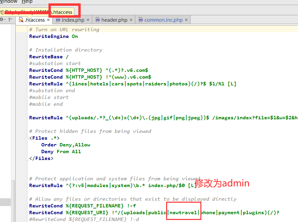
Task: Click fold marker at </Files> closing tag
Action: coord(27,158)
